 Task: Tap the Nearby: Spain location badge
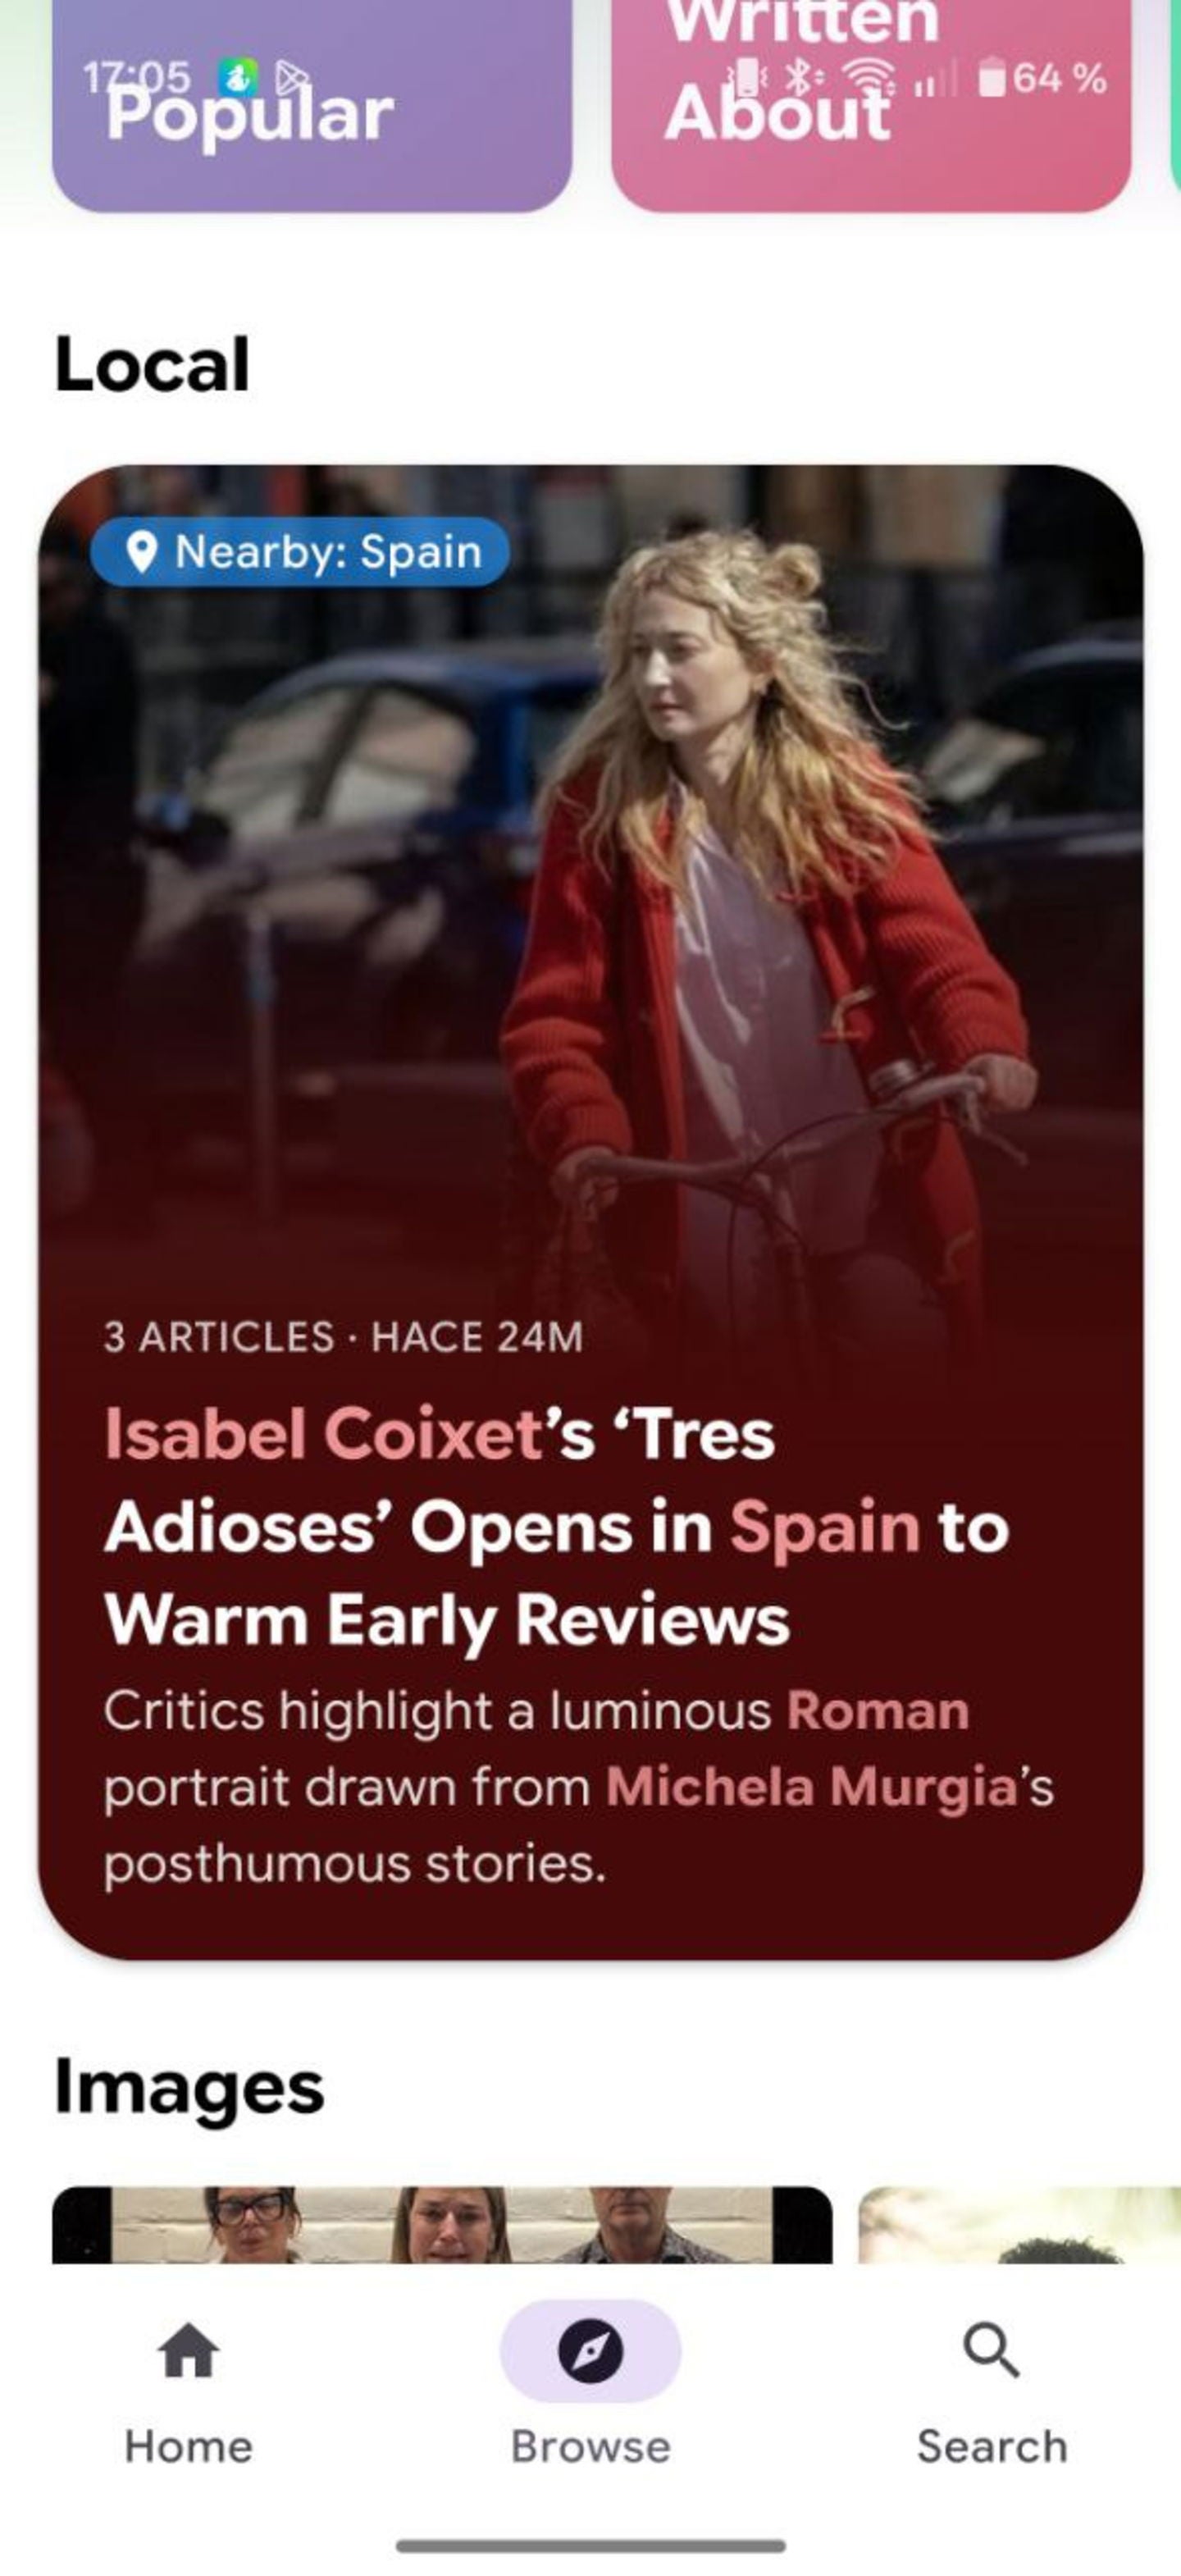click(299, 551)
